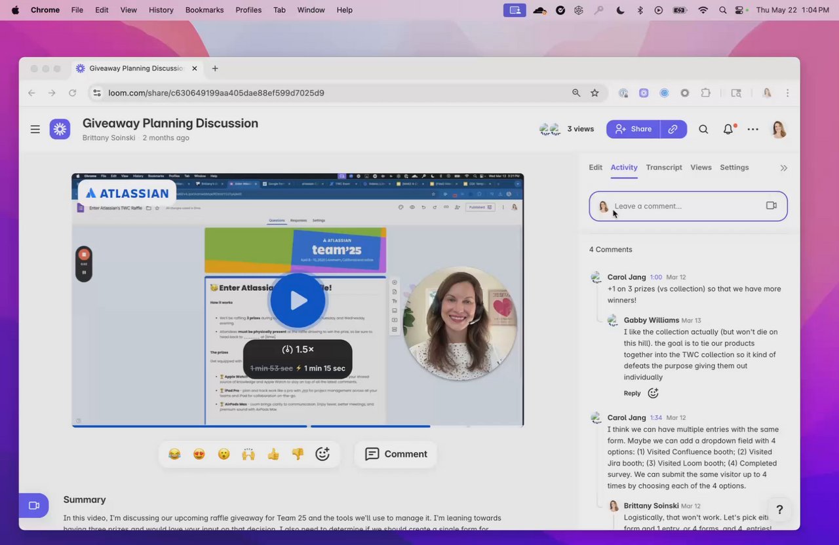The height and width of the screenshot is (545, 839).
Task: Seek along the video progress bar
Action: pyautogui.click(x=298, y=426)
